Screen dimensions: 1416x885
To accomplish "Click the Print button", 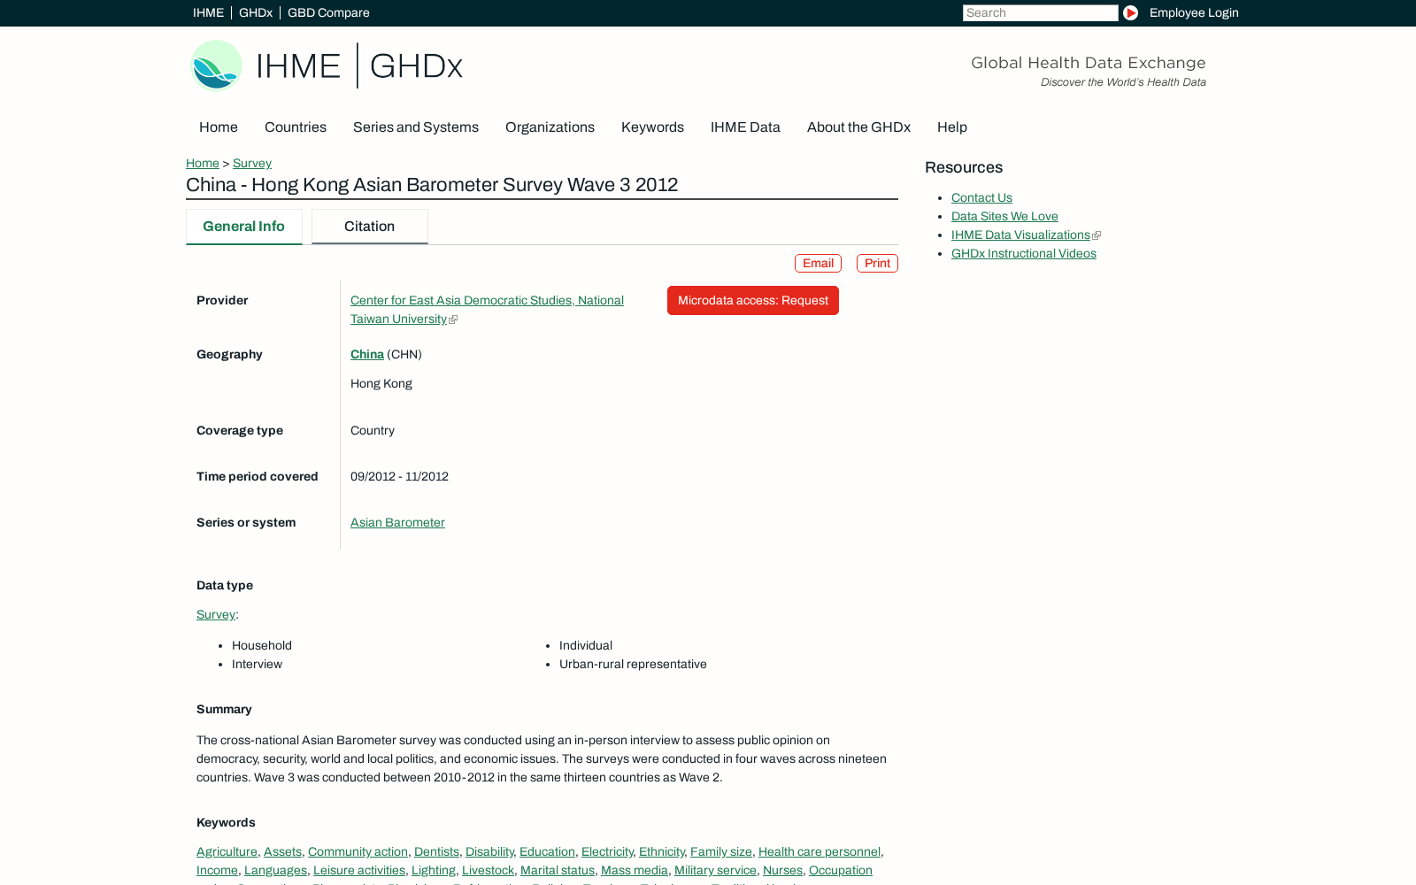I will 877,263.
